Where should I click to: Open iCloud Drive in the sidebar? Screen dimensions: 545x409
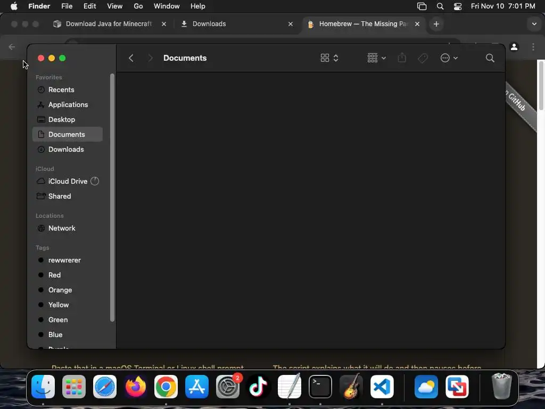(x=68, y=181)
